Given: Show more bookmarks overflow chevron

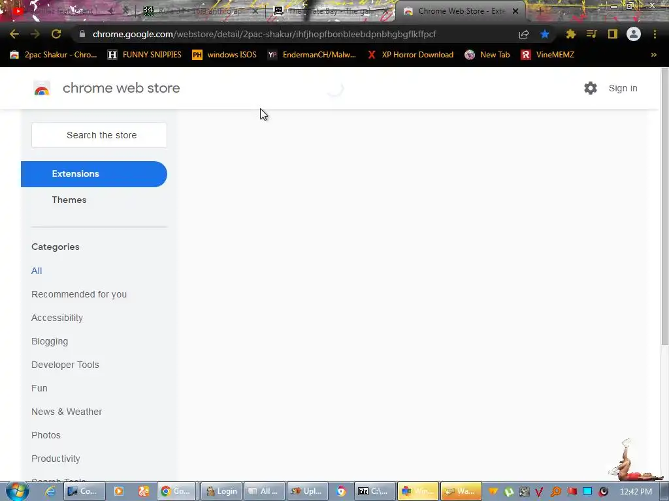Looking at the screenshot, I should click(653, 55).
